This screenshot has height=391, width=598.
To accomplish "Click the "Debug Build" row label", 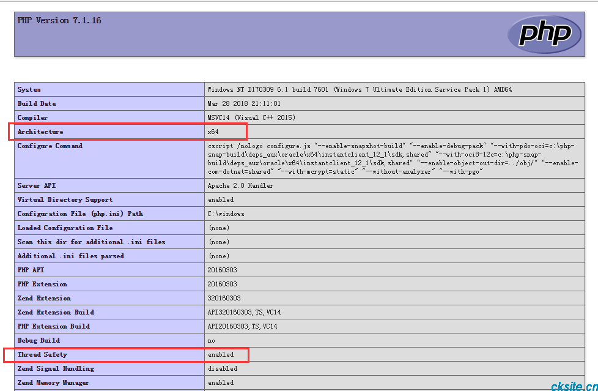I will click(x=39, y=341).
